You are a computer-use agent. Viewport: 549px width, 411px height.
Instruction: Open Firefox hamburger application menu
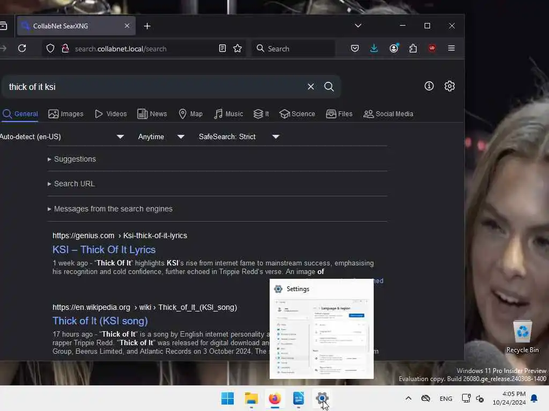click(451, 48)
